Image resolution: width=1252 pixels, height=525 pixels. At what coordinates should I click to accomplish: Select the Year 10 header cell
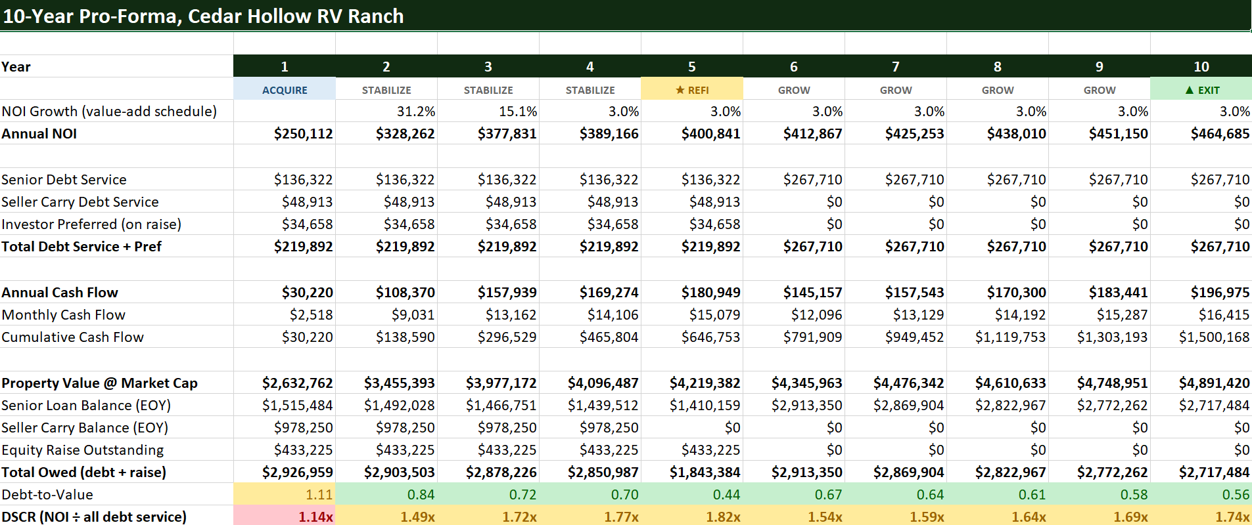point(1201,66)
